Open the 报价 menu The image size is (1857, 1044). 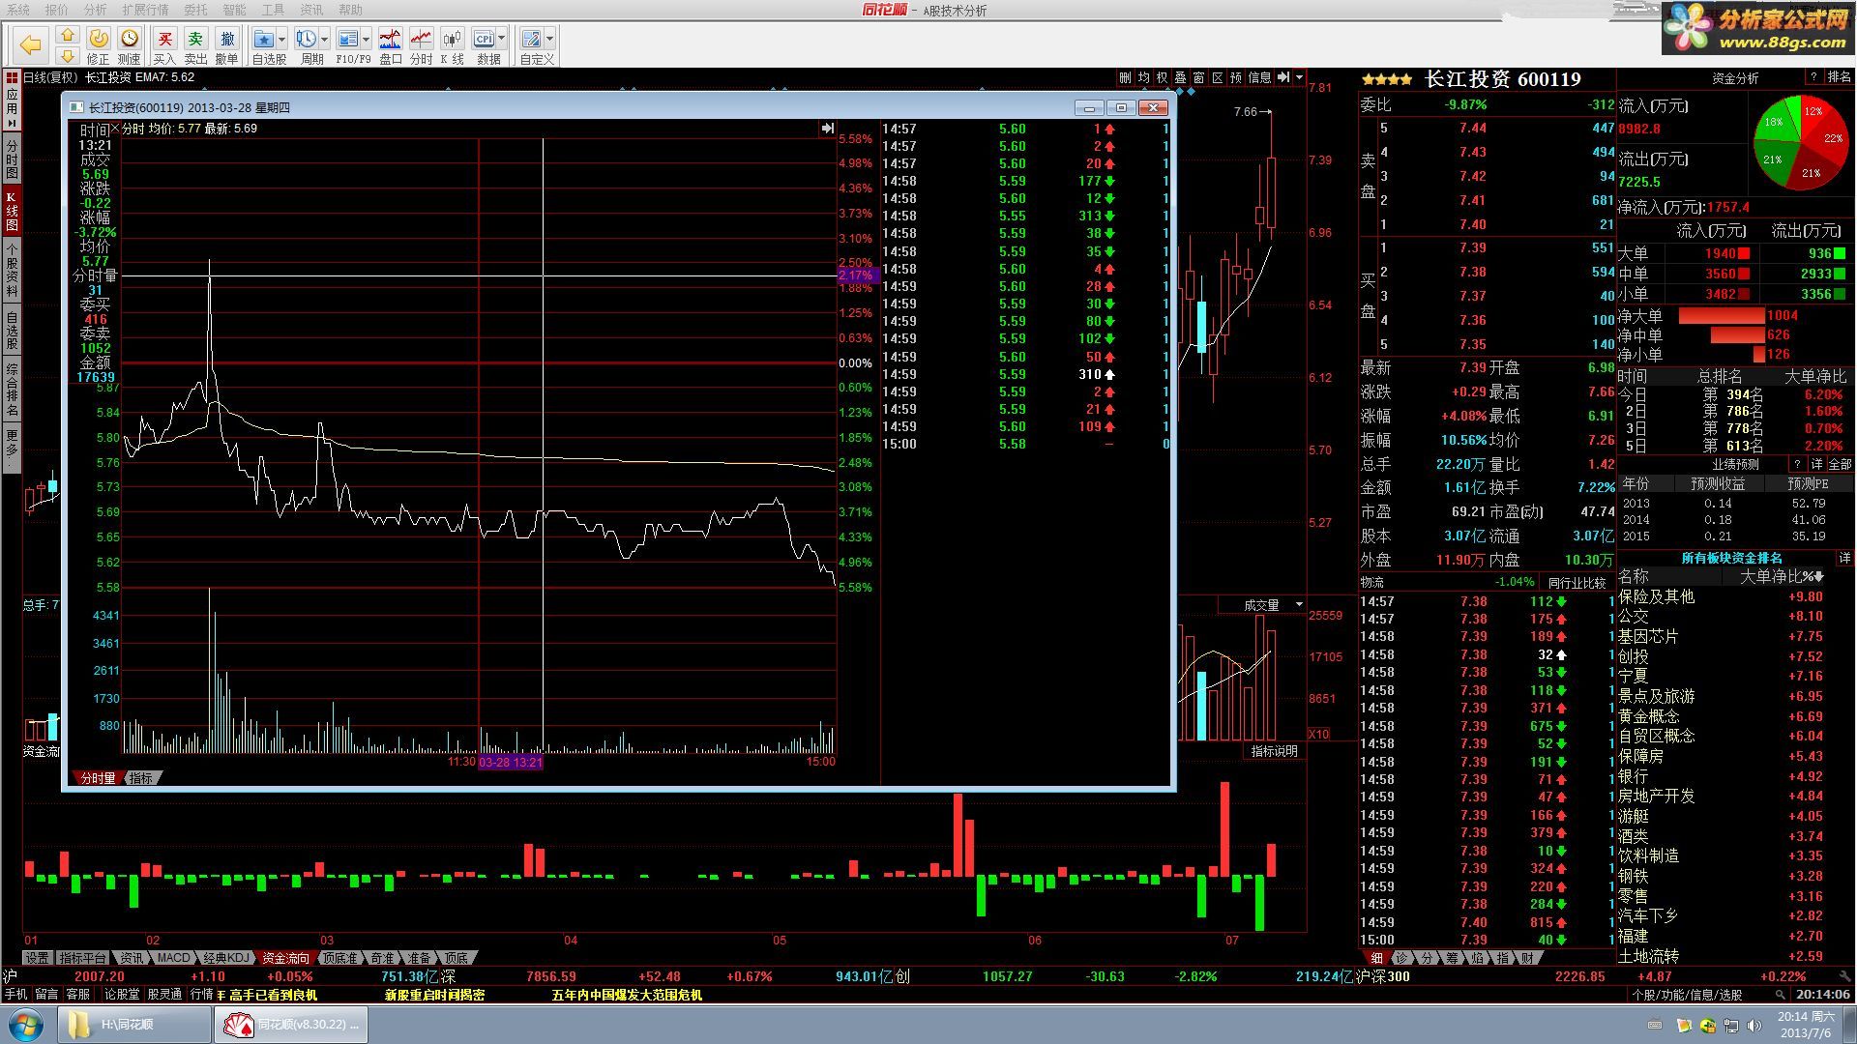tap(57, 10)
